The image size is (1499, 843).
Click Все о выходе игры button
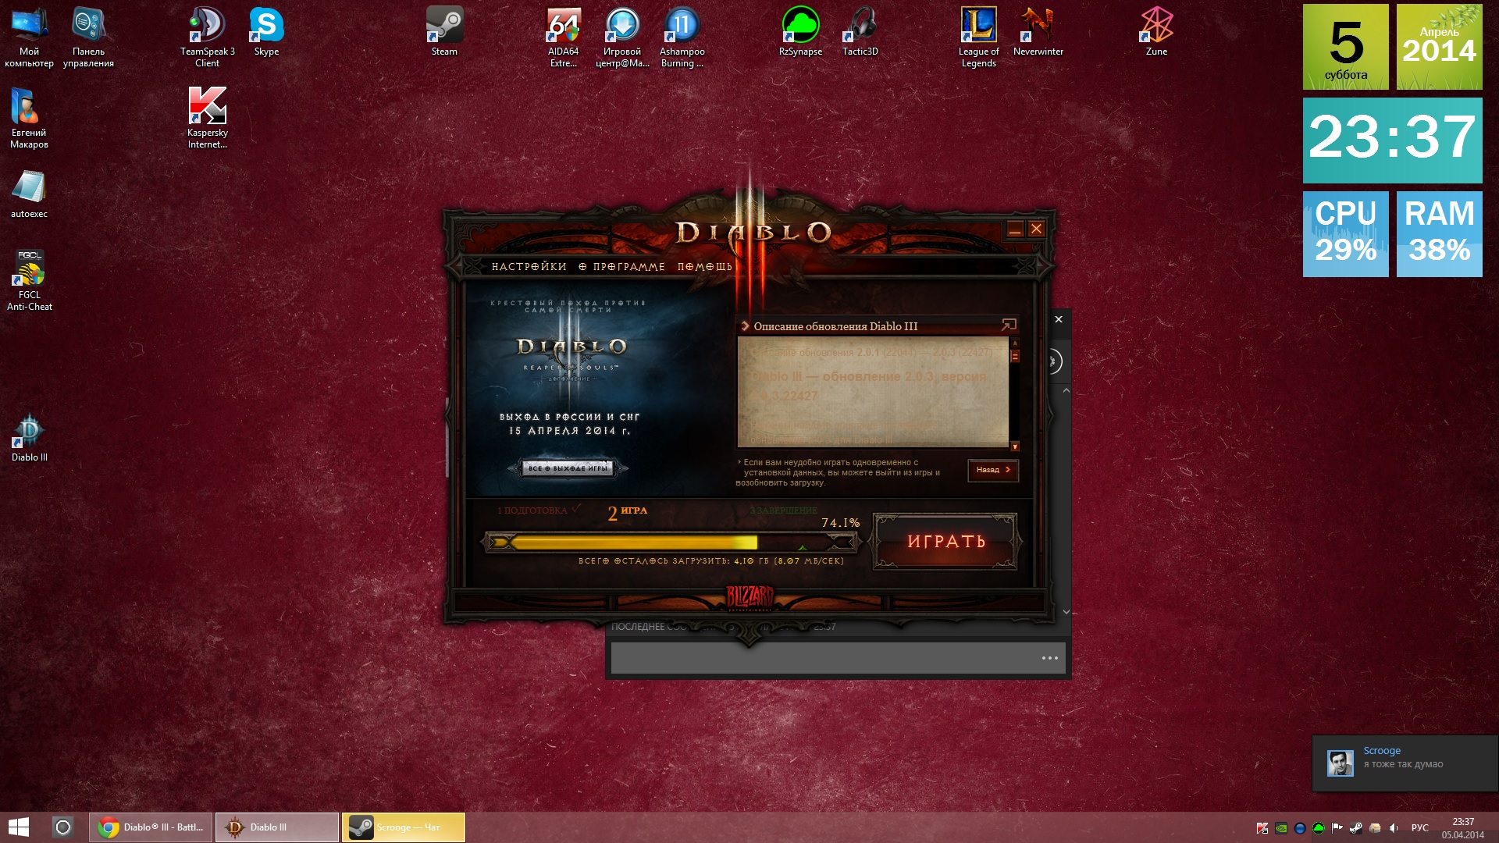[568, 468]
